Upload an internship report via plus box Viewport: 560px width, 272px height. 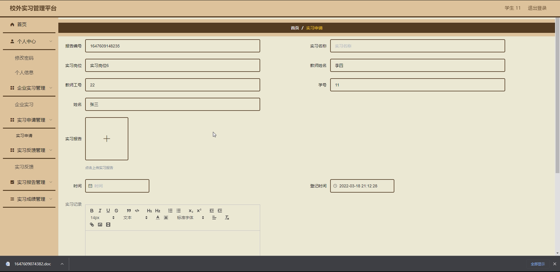[106, 139]
